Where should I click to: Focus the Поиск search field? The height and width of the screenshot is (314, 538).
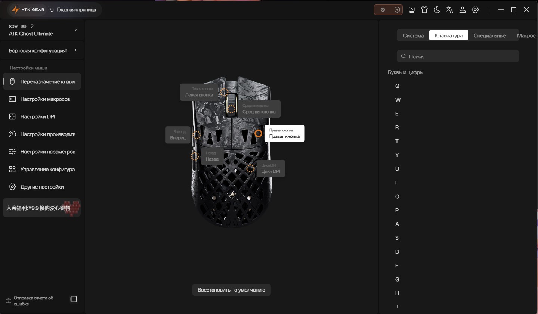(x=458, y=56)
